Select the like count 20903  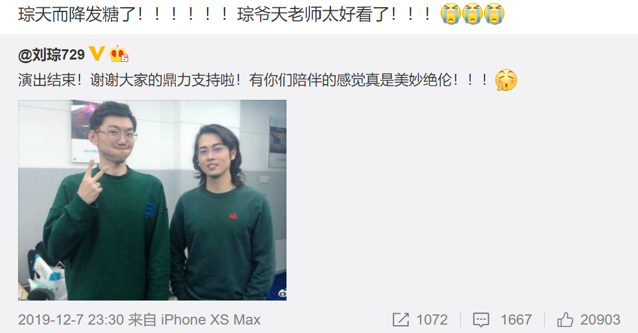[x=600, y=320]
